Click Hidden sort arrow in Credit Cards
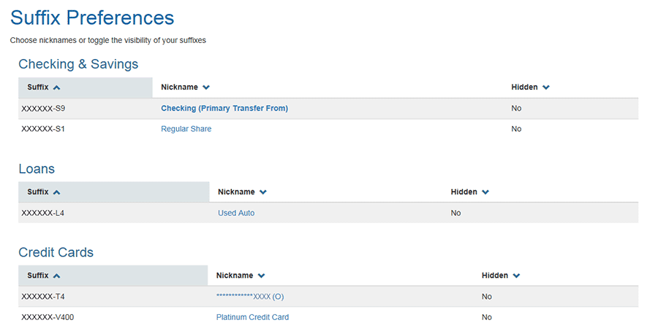 [x=516, y=276]
